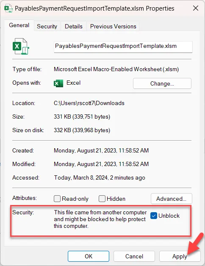Click the Unblock label text
Image resolution: width=205 pixels, height=266 pixels.
(x=169, y=216)
